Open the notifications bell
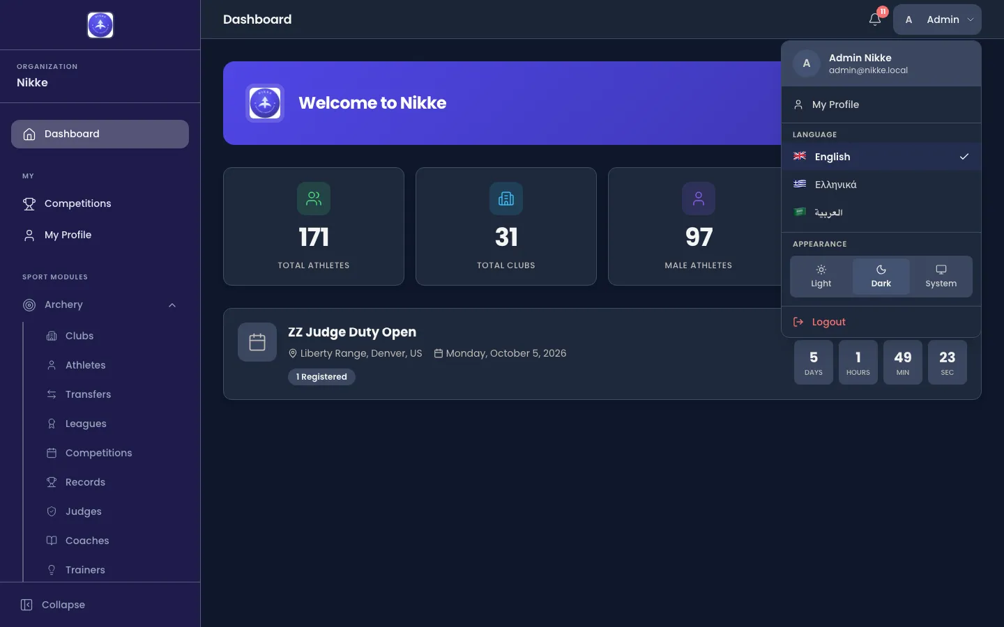Image resolution: width=1004 pixels, height=627 pixels. (x=875, y=20)
